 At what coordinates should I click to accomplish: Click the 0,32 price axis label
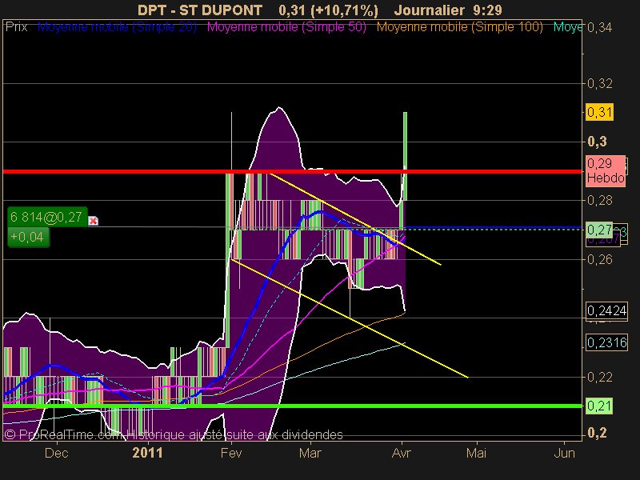(599, 84)
